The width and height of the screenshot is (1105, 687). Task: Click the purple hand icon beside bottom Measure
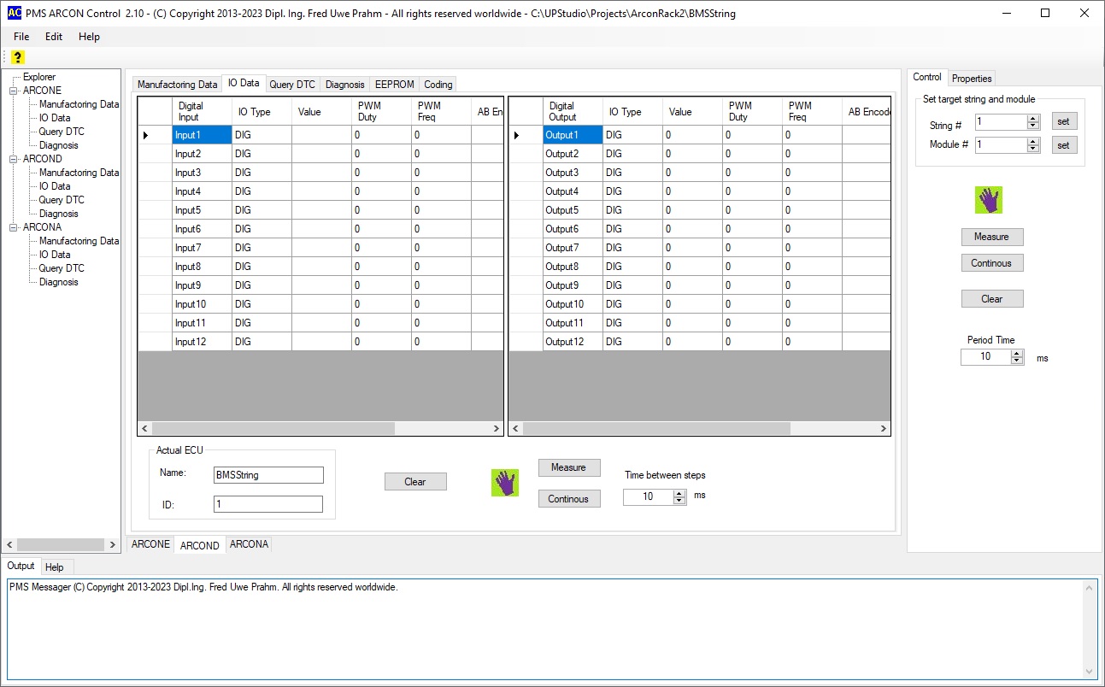tap(505, 483)
